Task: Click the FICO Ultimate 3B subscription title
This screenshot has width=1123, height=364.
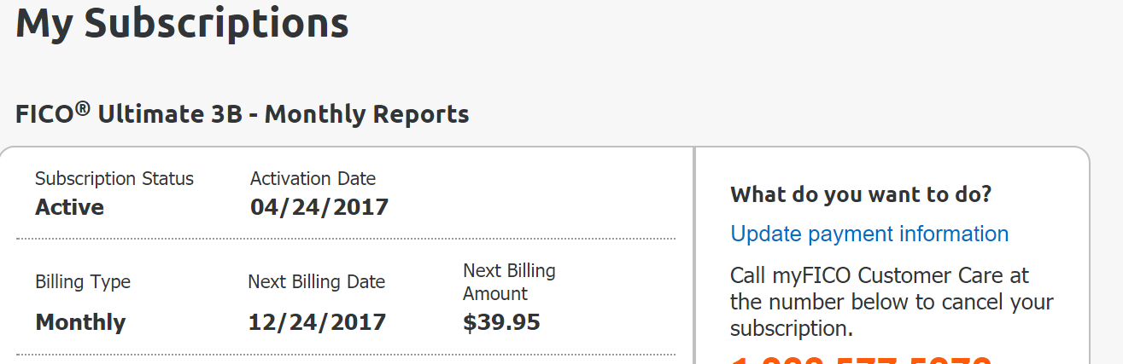Action: tap(243, 113)
